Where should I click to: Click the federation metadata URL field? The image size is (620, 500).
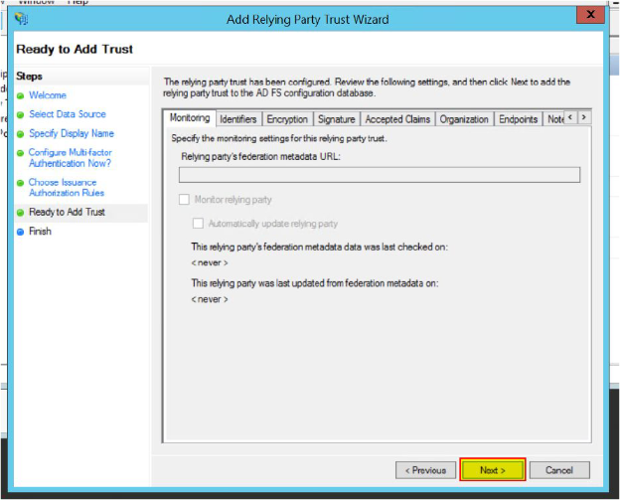379,175
